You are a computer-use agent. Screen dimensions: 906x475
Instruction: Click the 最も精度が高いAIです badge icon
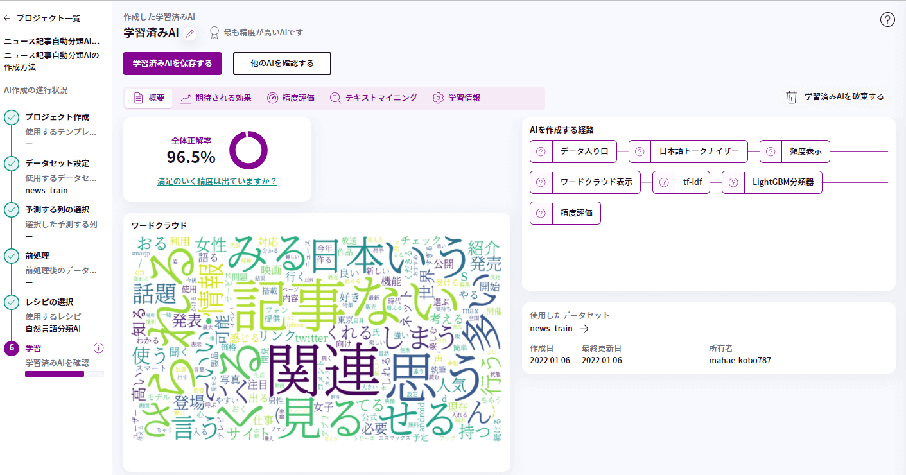[214, 33]
